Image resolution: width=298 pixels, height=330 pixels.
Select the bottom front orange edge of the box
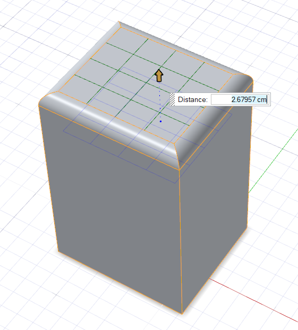coord(120,282)
